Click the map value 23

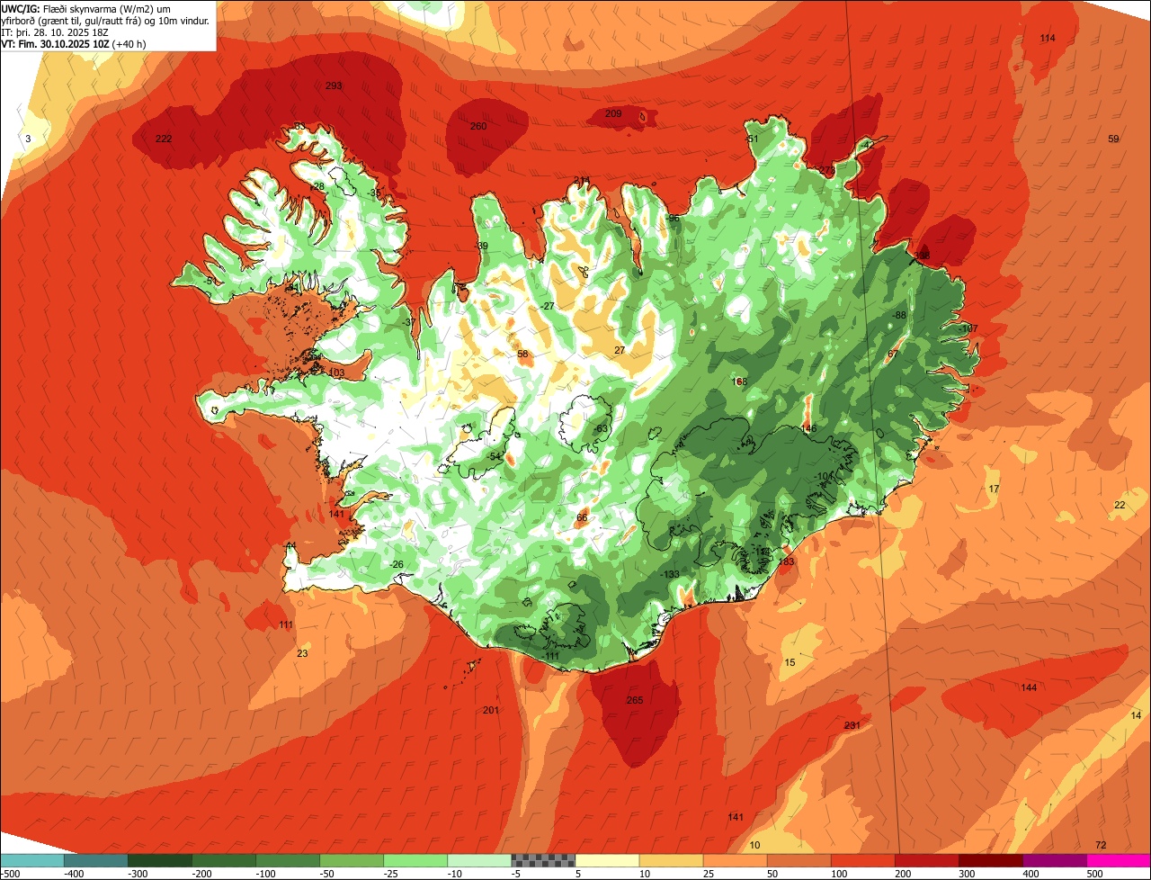point(302,654)
